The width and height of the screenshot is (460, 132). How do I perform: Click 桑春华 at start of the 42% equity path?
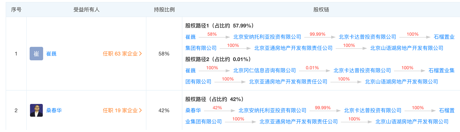tap(193, 111)
